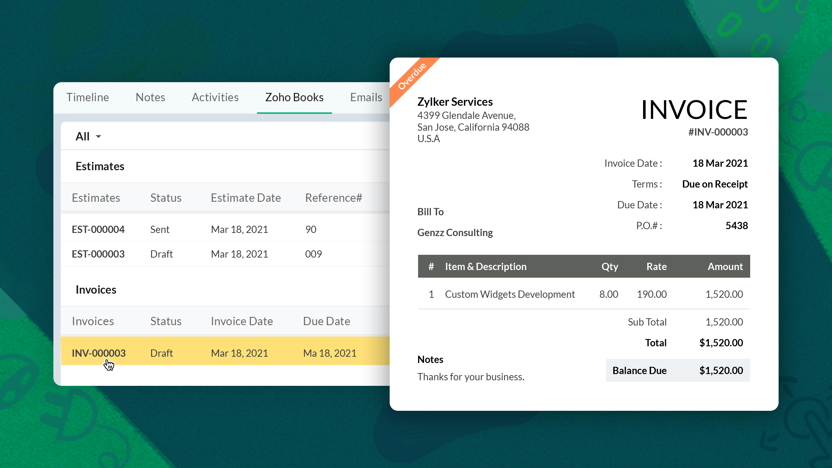Click reference value 90
Screen dimensions: 832x468
311,229
